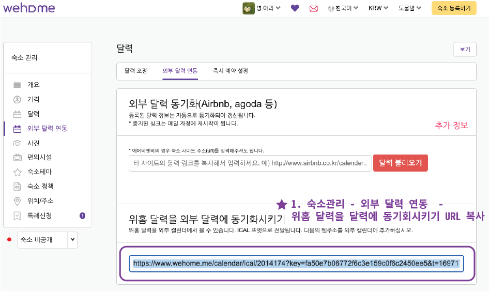This screenshot has width=489, height=292.
Task: Click the 달력 불러오기 button
Action: [400, 163]
